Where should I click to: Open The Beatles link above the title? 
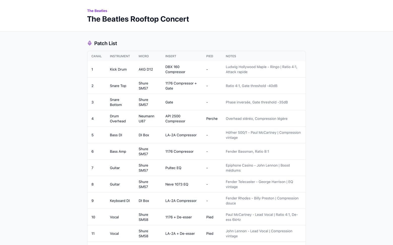point(97,11)
